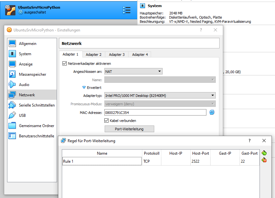This screenshot has height=198, width=275.
Task: Click the Beschleunigung value text
Action: [210, 22]
